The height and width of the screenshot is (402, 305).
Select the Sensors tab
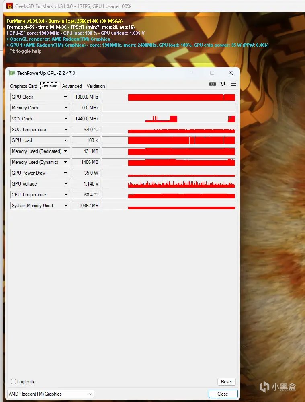coord(50,86)
